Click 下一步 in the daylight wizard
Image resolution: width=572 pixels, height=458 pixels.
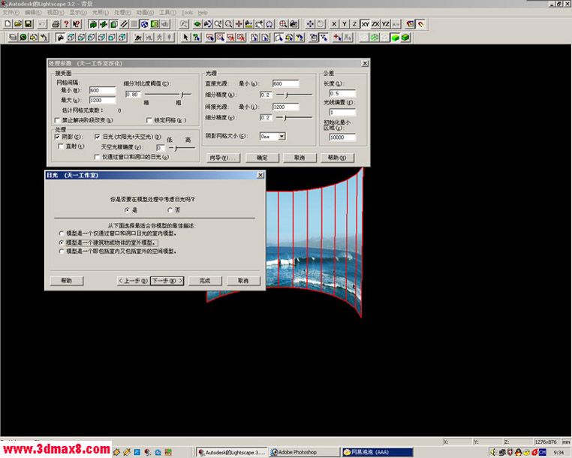click(x=167, y=281)
